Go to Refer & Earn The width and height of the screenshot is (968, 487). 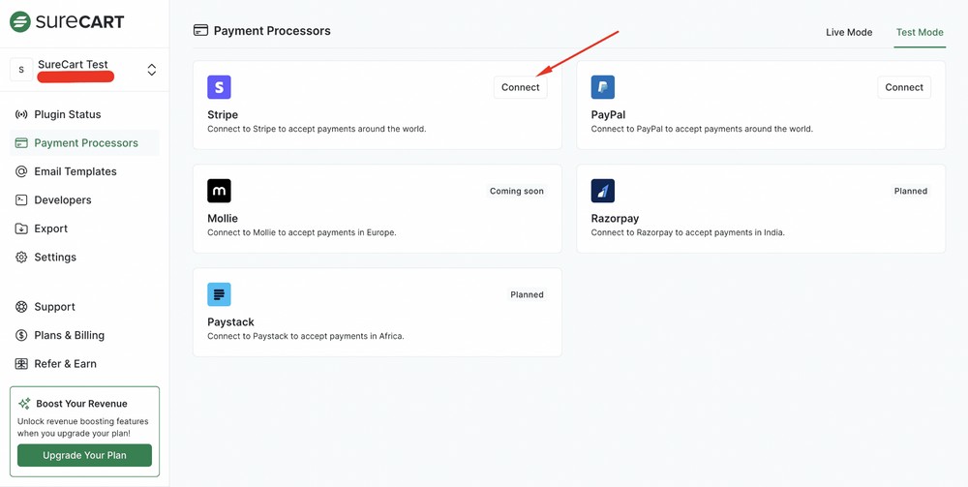coord(65,364)
